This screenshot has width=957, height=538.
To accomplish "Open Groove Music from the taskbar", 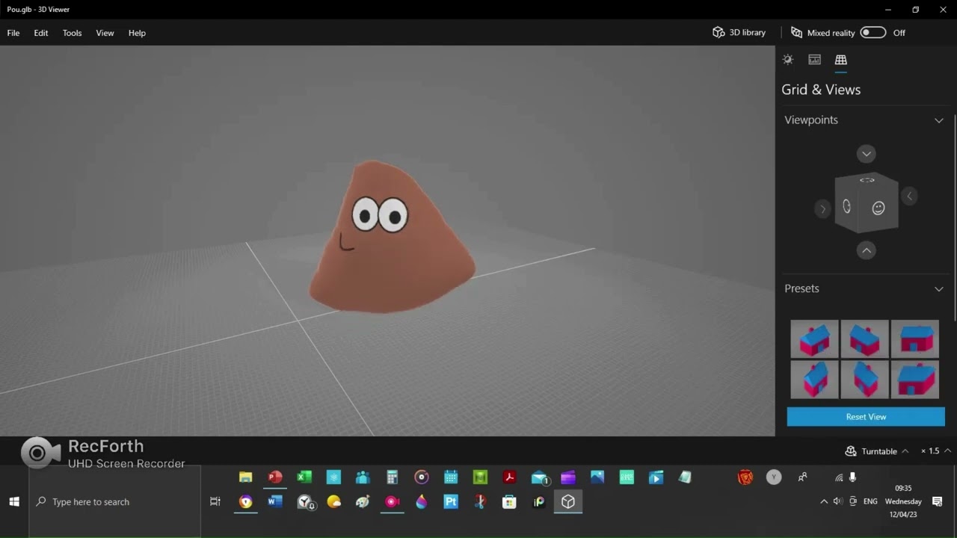I will [422, 477].
